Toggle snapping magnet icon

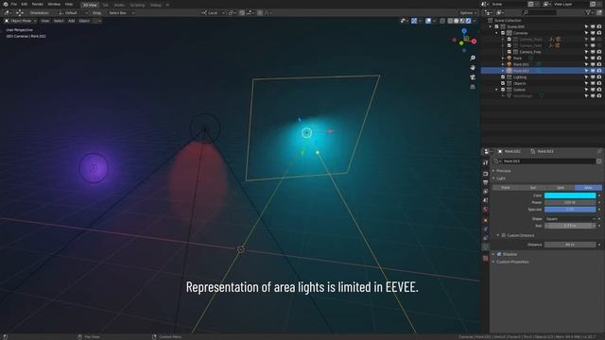(x=242, y=12)
